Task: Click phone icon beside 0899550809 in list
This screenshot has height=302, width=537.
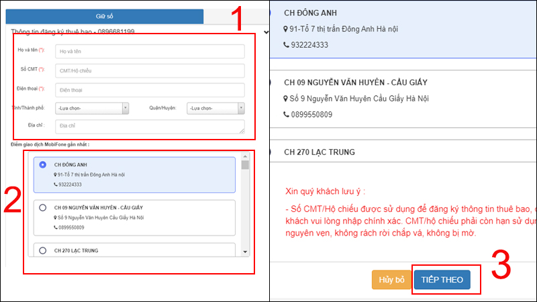Action: point(56,228)
